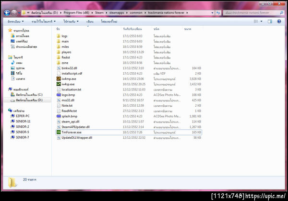The height and width of the screenshot is (201, 288).
Task: Expand arrow after Steam breadcrumb
Action: click(x=107, y=13)
